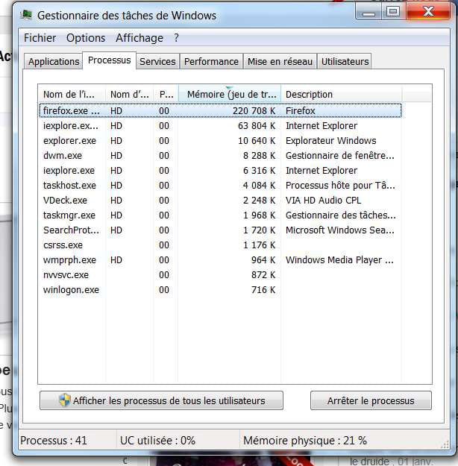Click the 872 K memory value
The width and height of the screenshot is (458, 466).
(263, 275)
